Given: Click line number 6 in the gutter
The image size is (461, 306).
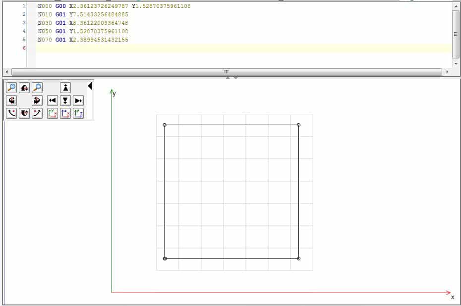Looking at the screenshot, I should point(24,48).
